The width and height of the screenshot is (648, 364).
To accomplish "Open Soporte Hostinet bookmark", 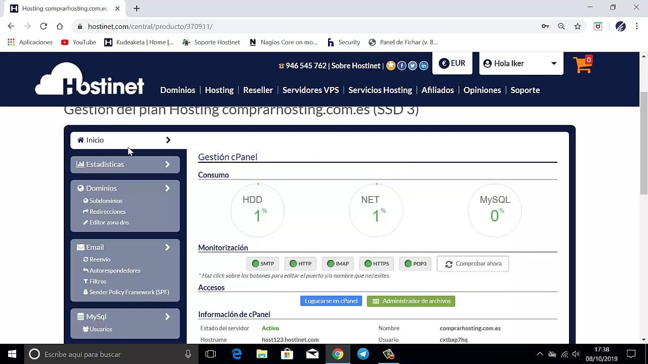I will [212, 42].
